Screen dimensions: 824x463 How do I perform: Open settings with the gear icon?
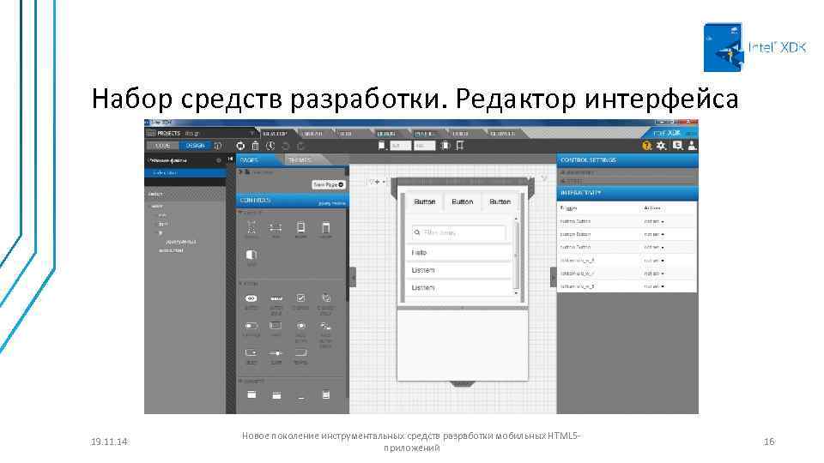click(x=661, y=146)
